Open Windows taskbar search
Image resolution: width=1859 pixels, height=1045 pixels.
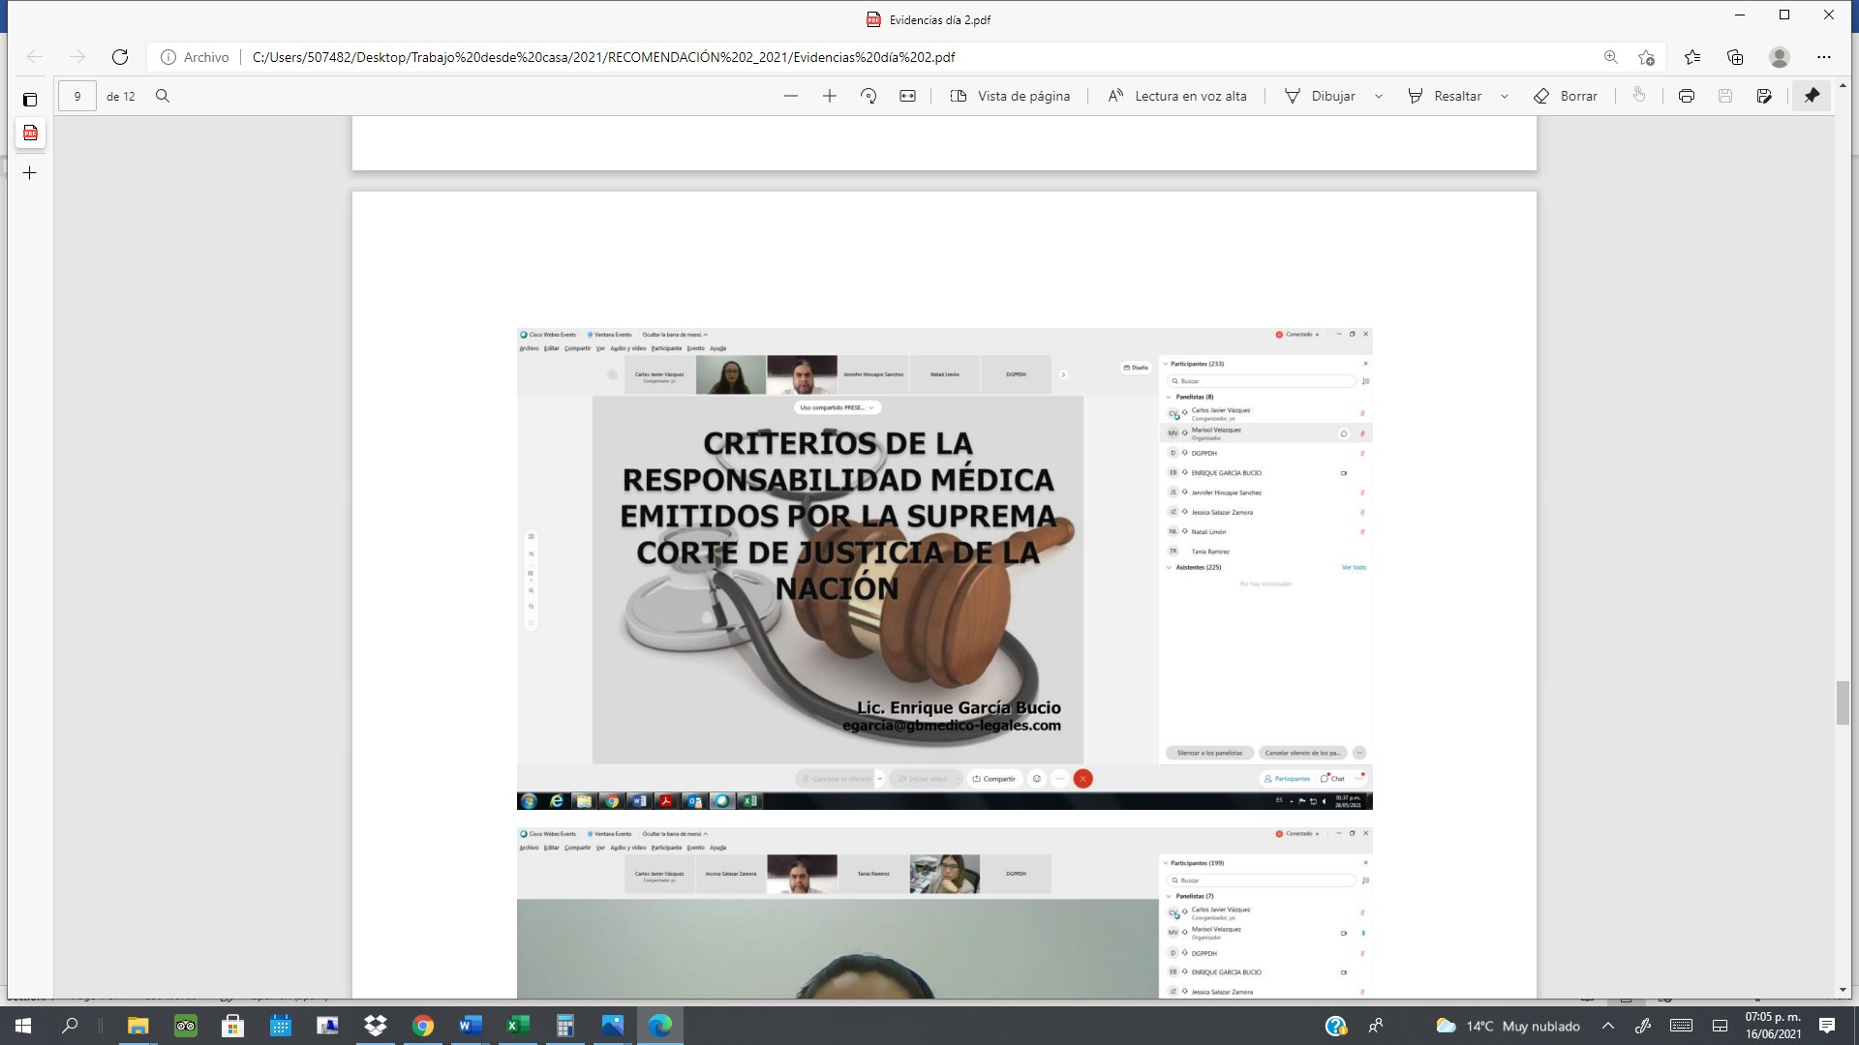click(70, 1026)
